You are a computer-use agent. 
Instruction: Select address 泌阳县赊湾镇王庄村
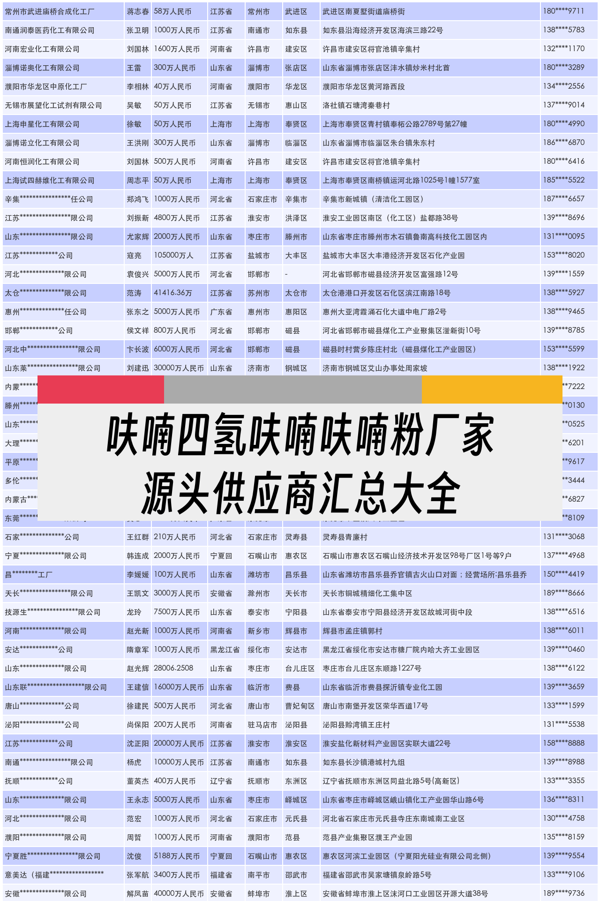(356, 725)
